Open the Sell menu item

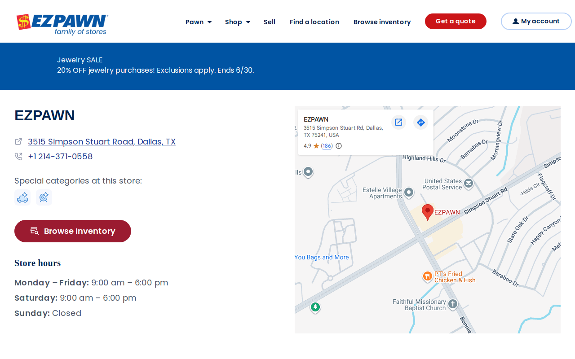click(270, 22)
